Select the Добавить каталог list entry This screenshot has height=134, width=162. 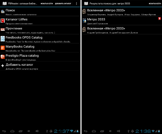(x=40, y=66)
